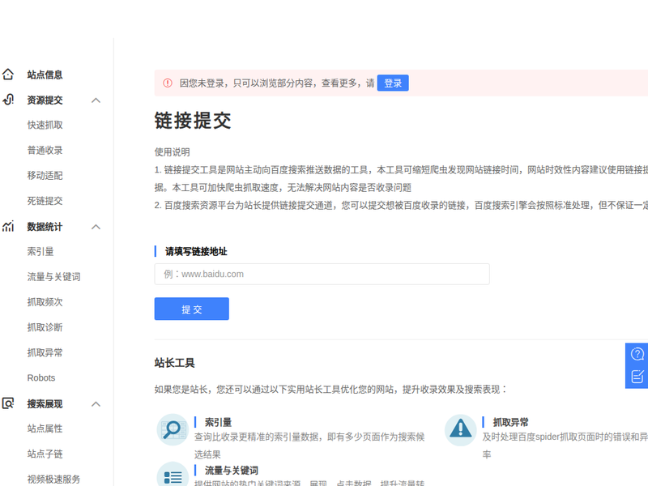The height and width of the screenshot is (486, 648).
Task: Open the 索引量 tool card title
Action: coord(218,422)
